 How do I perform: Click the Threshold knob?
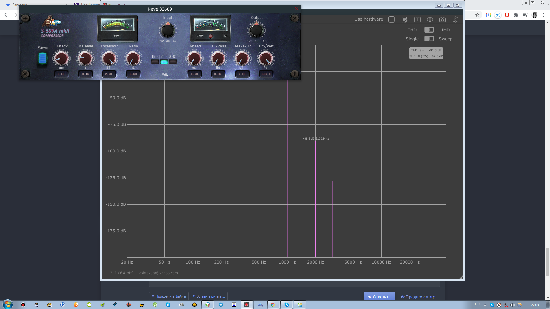pos(109,58)
